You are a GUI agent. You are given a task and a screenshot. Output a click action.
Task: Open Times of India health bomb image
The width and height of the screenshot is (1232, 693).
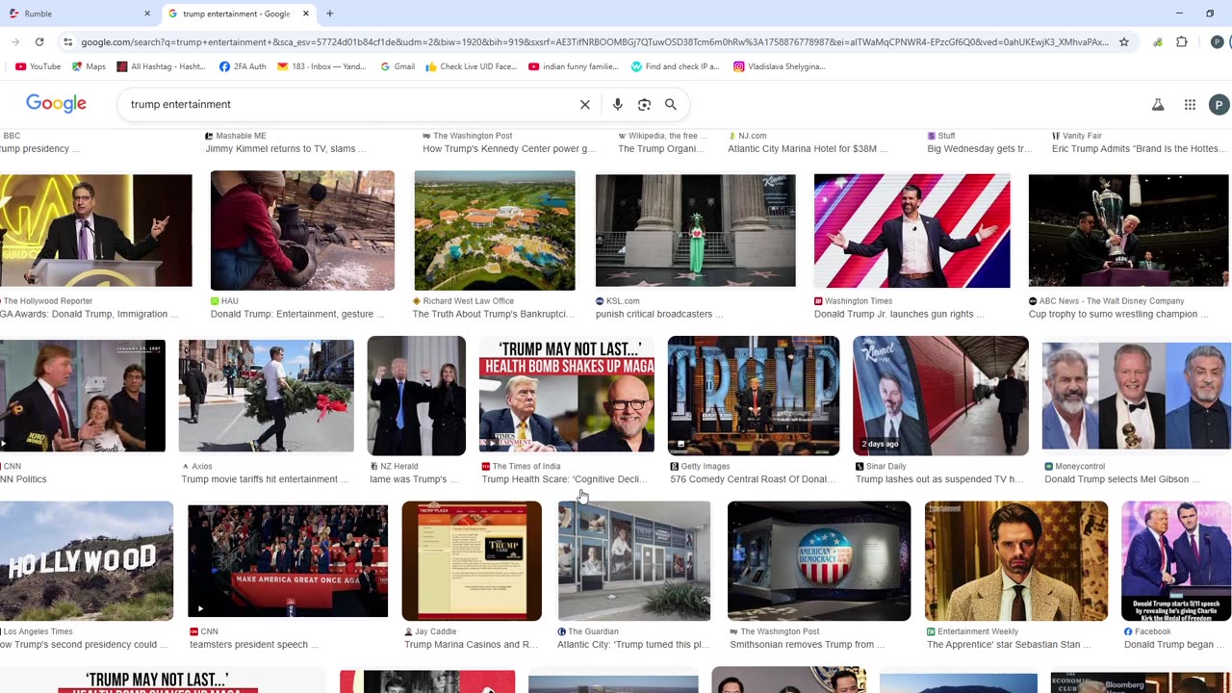click(x=567, y=396)
